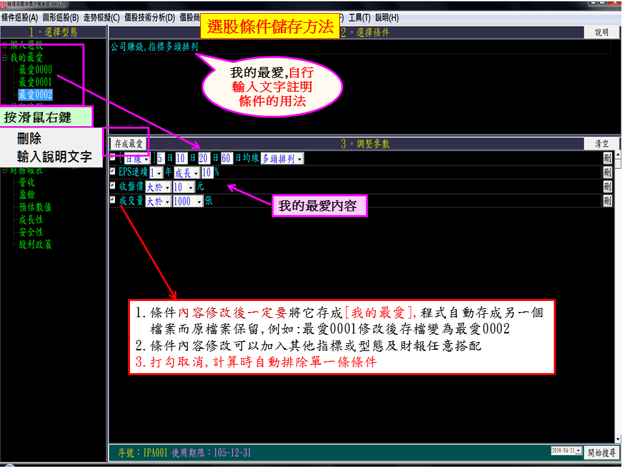Toggle the 成交量 condition checkbox
The height and width of the screenshot is (468, 624).
coord(112,200)
